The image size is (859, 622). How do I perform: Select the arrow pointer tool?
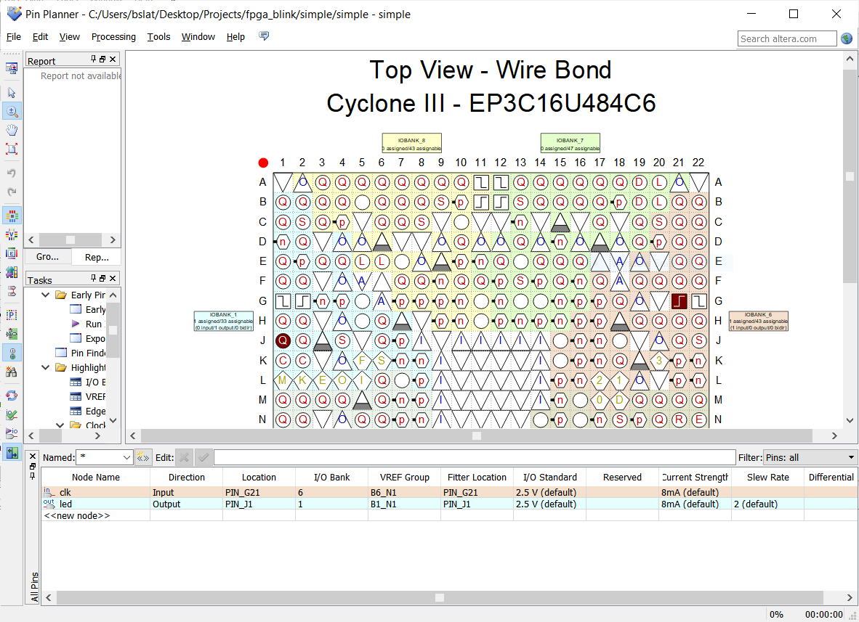[12, 93]
